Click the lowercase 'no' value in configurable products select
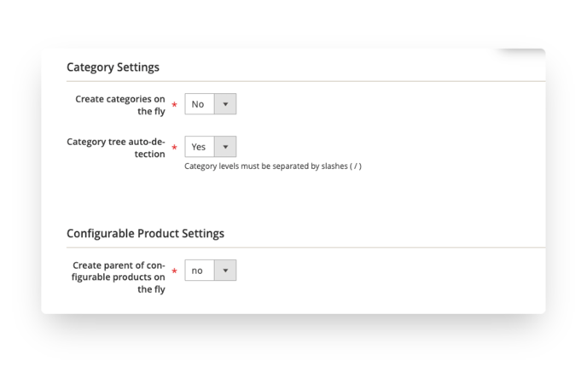 (x=197, y=271)
